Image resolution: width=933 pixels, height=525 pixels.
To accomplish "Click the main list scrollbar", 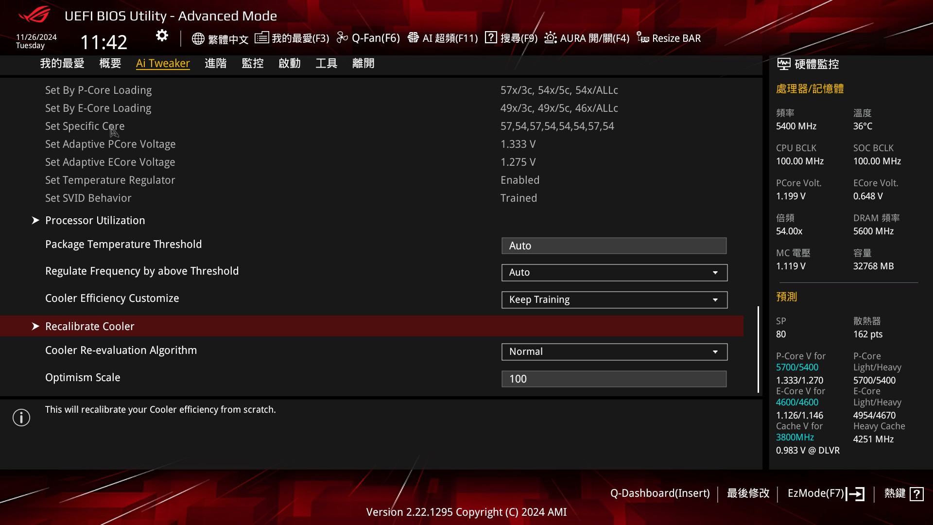I will (758, 349).
